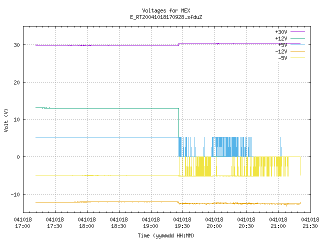Click the -5V legend label
Viewport: 320px width, 240px height.
click(282, 58)
